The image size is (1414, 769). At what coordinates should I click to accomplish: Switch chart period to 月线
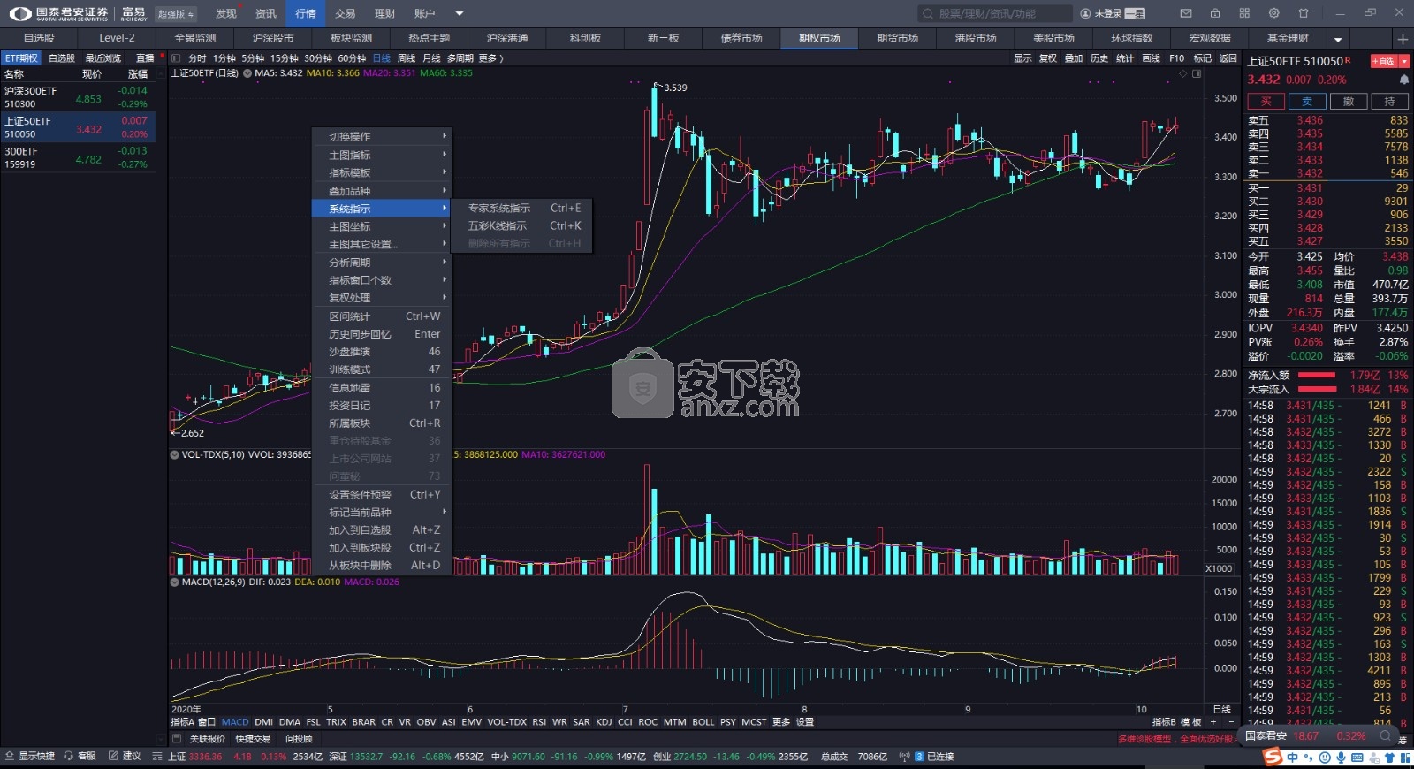pyautogui.click(x=431, y=58)
